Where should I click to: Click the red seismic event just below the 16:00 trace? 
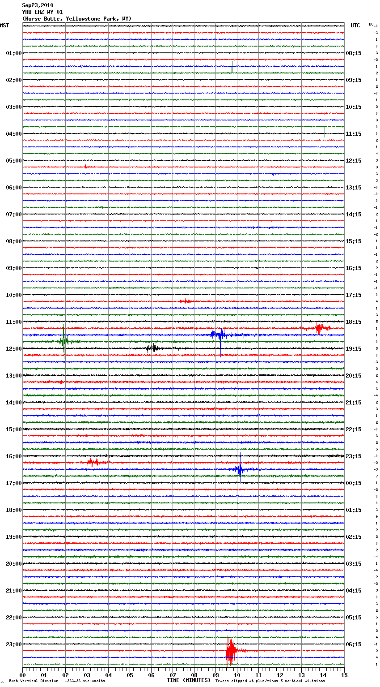93,462
